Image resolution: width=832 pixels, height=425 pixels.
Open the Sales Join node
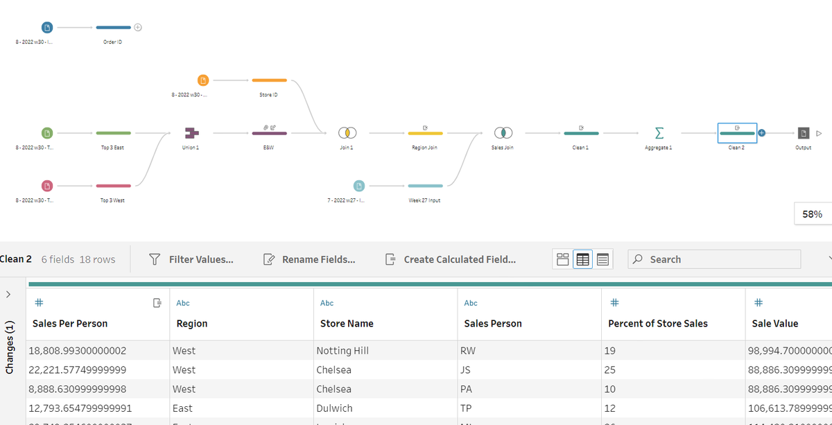point(502,132)
